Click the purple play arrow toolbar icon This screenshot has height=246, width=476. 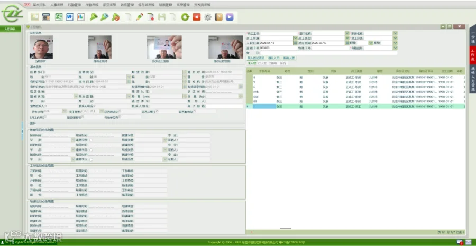[230, 17]
